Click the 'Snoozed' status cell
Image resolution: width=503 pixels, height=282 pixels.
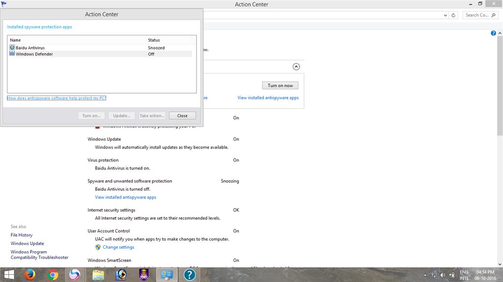click(156, 48)
